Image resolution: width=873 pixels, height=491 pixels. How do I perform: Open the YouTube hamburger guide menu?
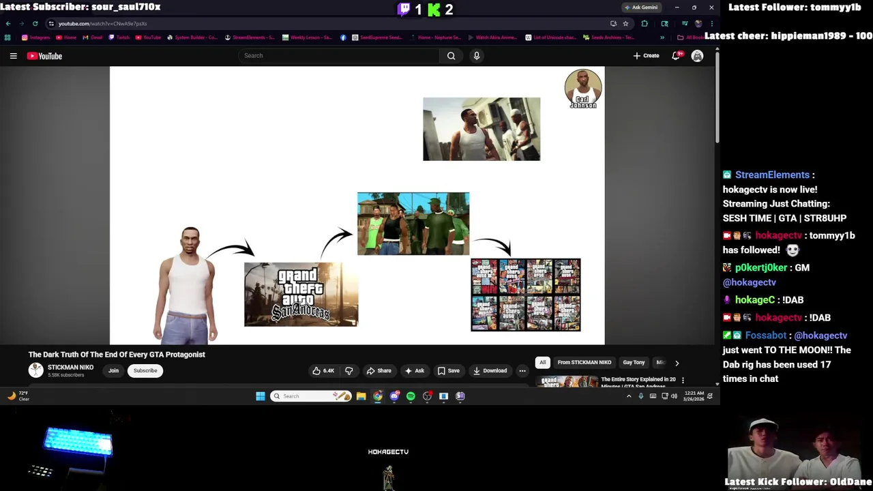(13, 56)
